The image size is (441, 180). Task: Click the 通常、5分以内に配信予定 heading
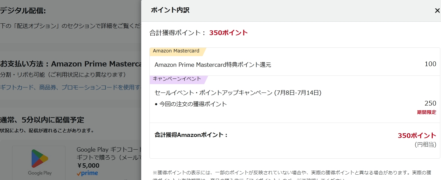42,120
